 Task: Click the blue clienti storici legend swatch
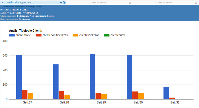coord(12,35)
